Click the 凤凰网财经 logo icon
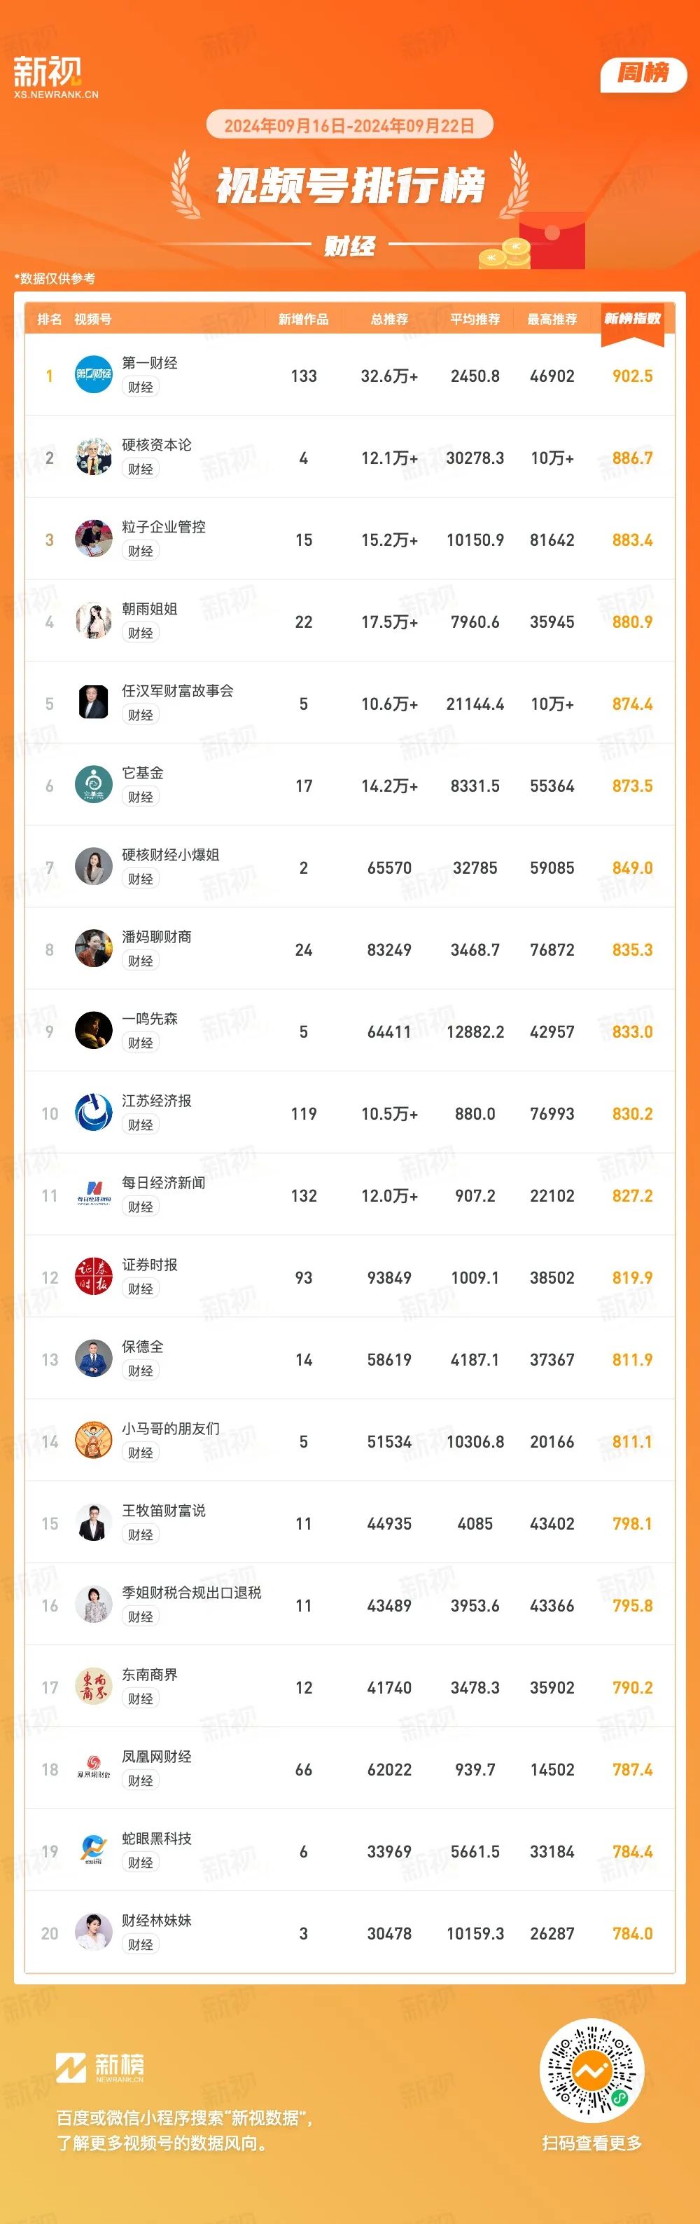This screenshot has width=700, height=2224. [x=93, y=1769]
